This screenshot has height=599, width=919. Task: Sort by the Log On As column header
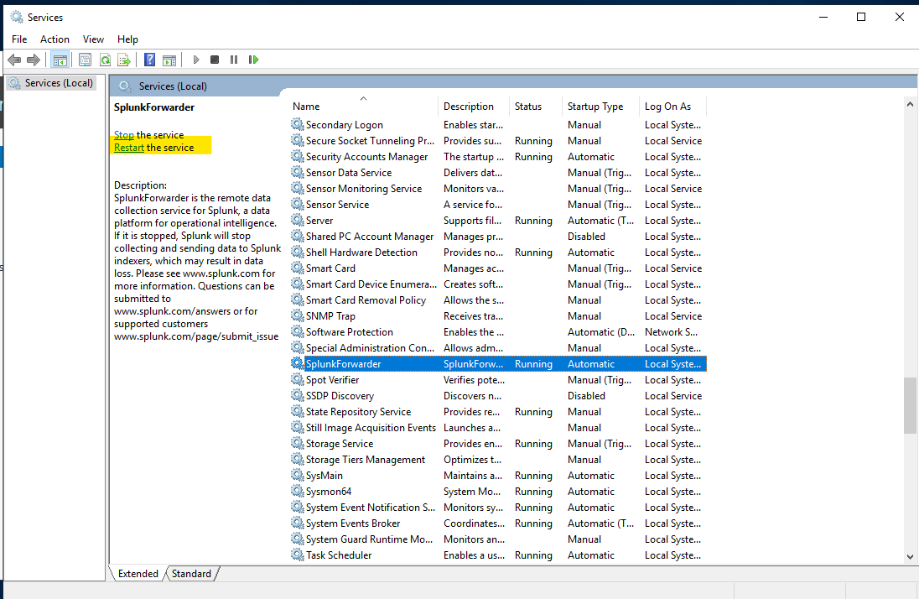coord(672,107)
